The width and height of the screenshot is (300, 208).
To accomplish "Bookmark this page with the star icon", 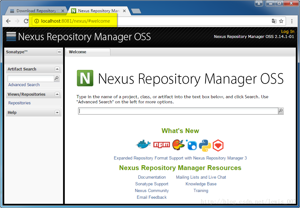I will click(281, 21).
